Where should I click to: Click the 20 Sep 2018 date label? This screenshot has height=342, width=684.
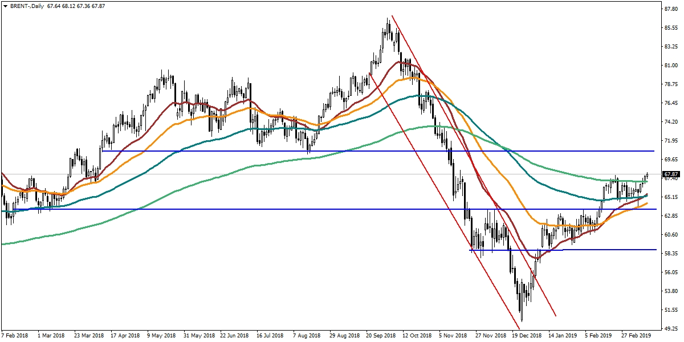point(381,336)
